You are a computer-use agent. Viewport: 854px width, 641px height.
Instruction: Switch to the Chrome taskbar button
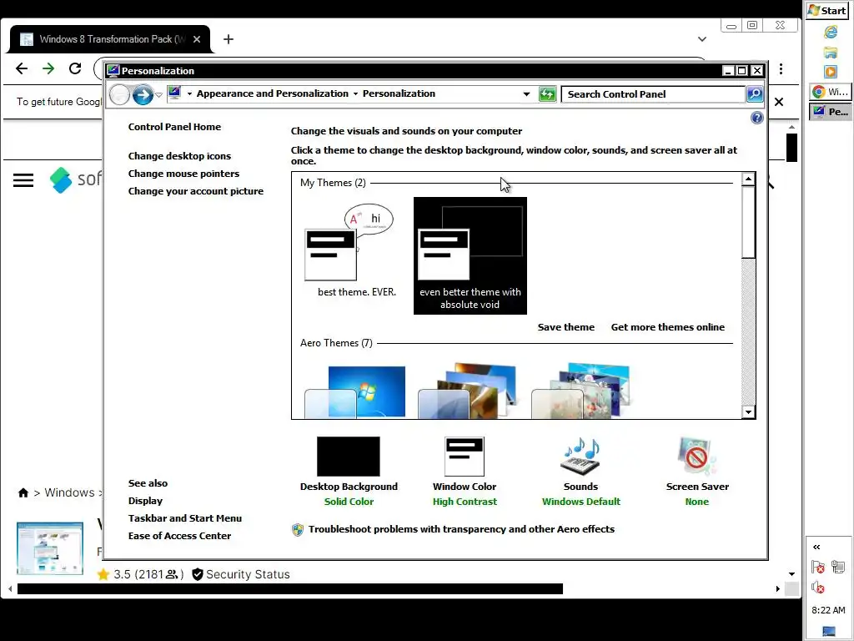click(x=830, y=92)
